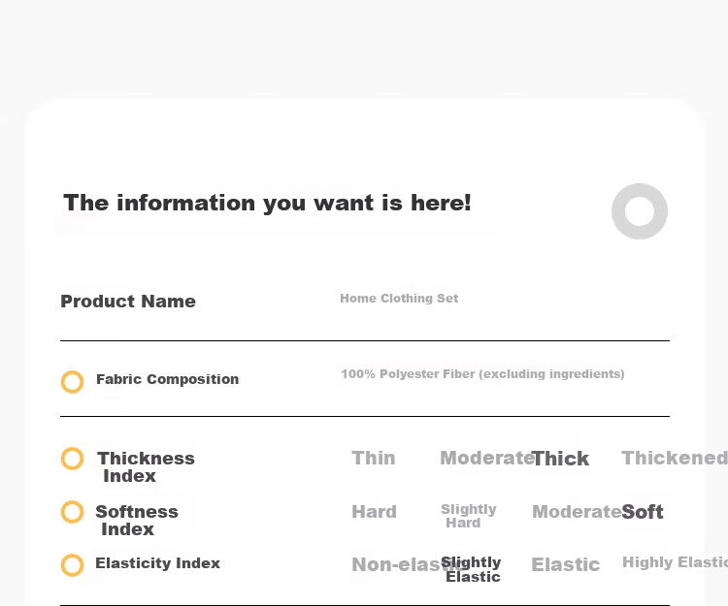Viewport: 728px width, 606px height.
Task: Select the highlighted 'Soft' option
Action: click(x=643, y=512)
